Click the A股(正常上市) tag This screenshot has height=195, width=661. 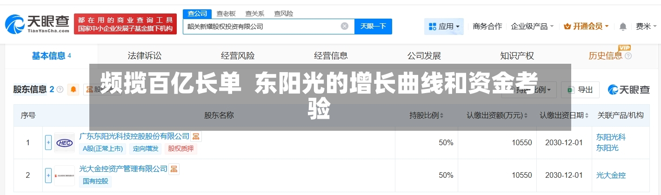(103, 149)
